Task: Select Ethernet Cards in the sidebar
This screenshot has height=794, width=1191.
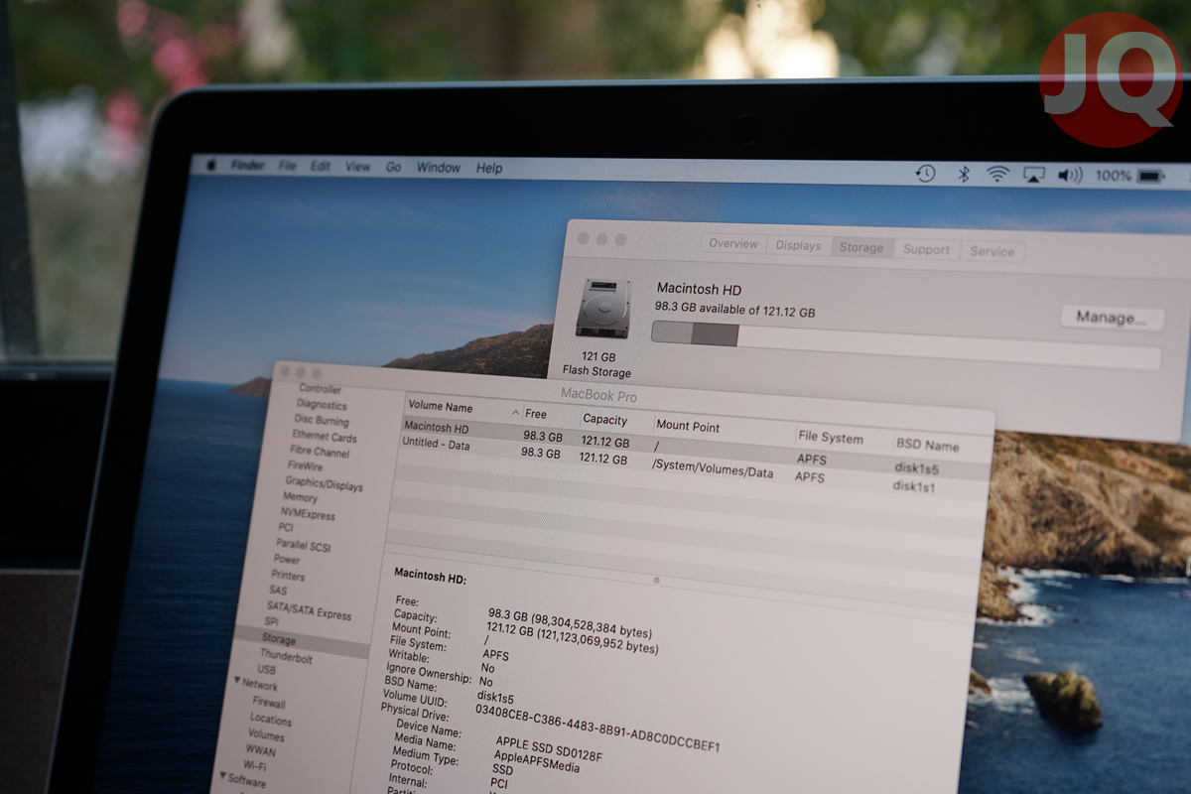Action: pos(325,437)
